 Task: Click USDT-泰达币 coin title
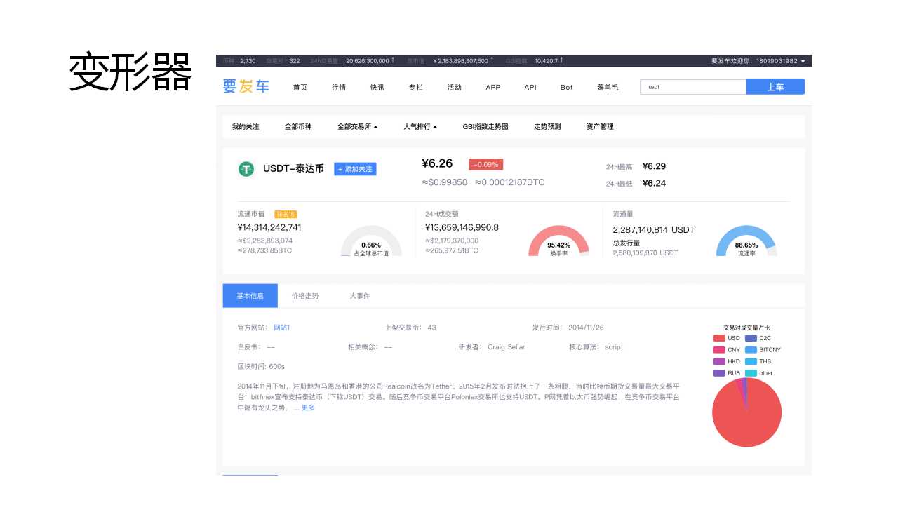coord(293,169)
